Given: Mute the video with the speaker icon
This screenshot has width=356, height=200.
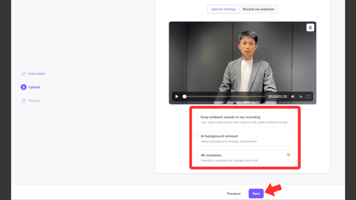Looking at the screenshot, I should [293, 97].
